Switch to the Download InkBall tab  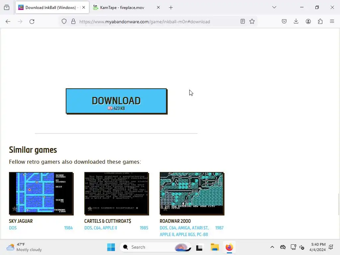coord(52,7)
